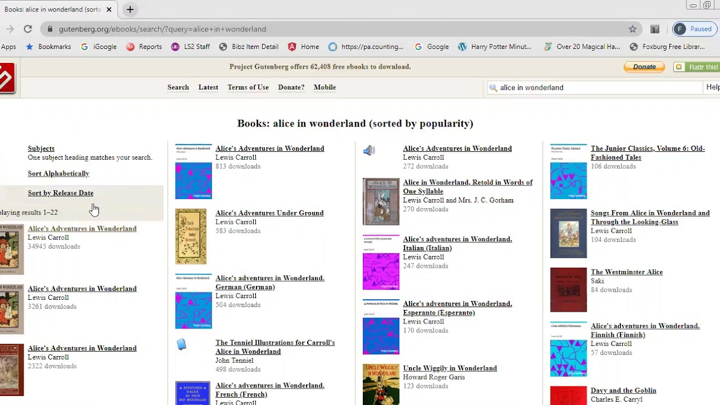This screenshot has width=720, height=405.
Task: Open the Paused profile button
Action: tap(694, 29)
